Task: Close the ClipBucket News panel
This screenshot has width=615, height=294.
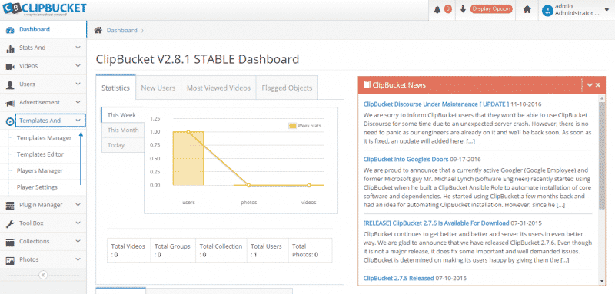Action: [x=598, y=84]
